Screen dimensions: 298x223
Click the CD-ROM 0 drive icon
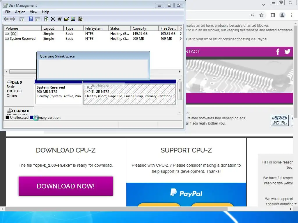[9, 111]
